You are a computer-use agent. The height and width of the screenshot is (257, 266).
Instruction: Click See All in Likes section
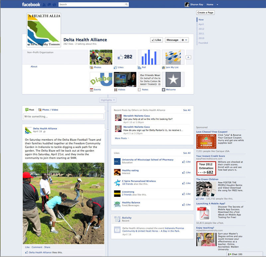coord(187,153)
